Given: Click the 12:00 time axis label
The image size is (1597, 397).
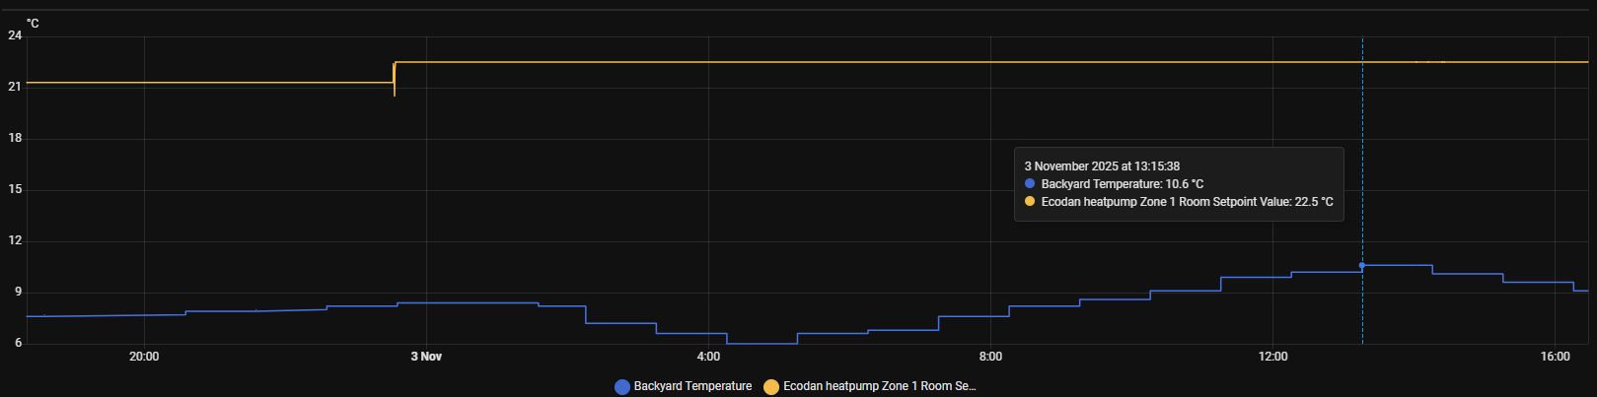Looking at the screenshot, I should point(1272,357).
